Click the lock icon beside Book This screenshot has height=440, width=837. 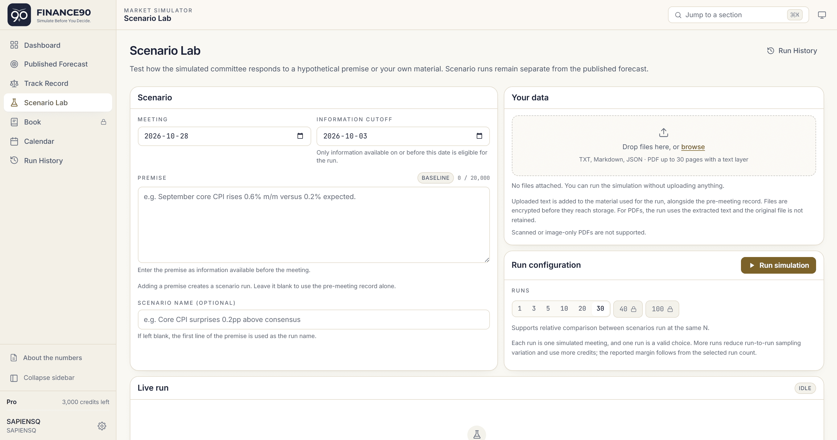pyautogui.click(x=103, y=122)
